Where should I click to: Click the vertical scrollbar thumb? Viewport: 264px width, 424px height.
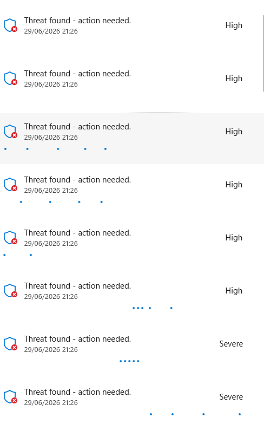point(263,53)
